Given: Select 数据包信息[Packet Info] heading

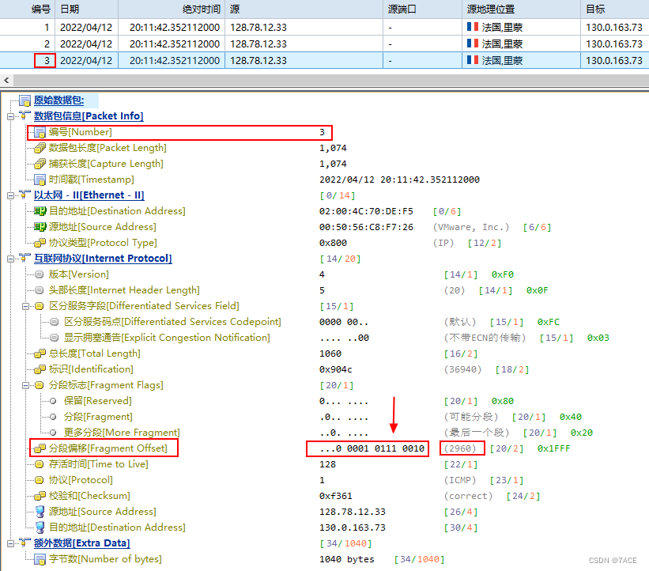Looking at the screenshot, I should point(89,116).
